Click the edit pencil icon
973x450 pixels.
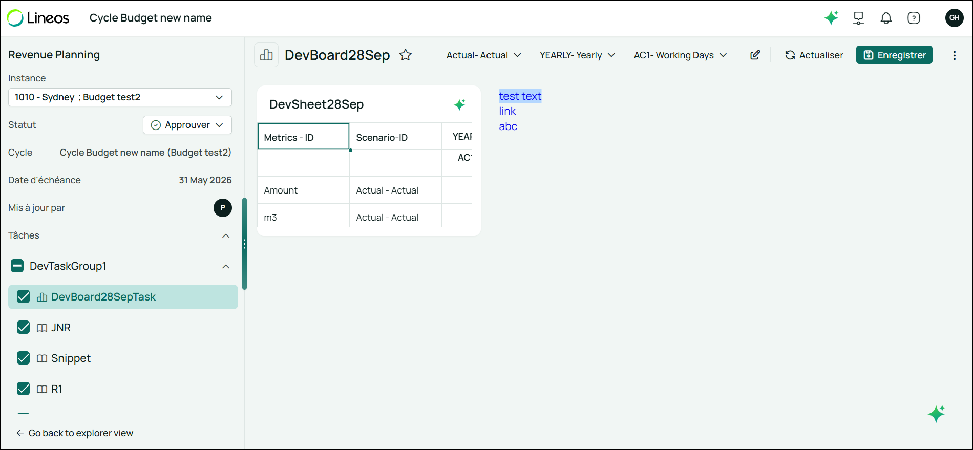point(755,55)
